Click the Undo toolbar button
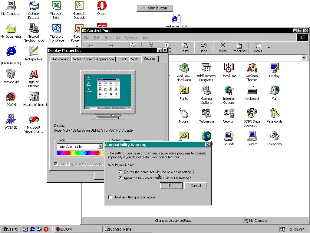 click(203, 48)
